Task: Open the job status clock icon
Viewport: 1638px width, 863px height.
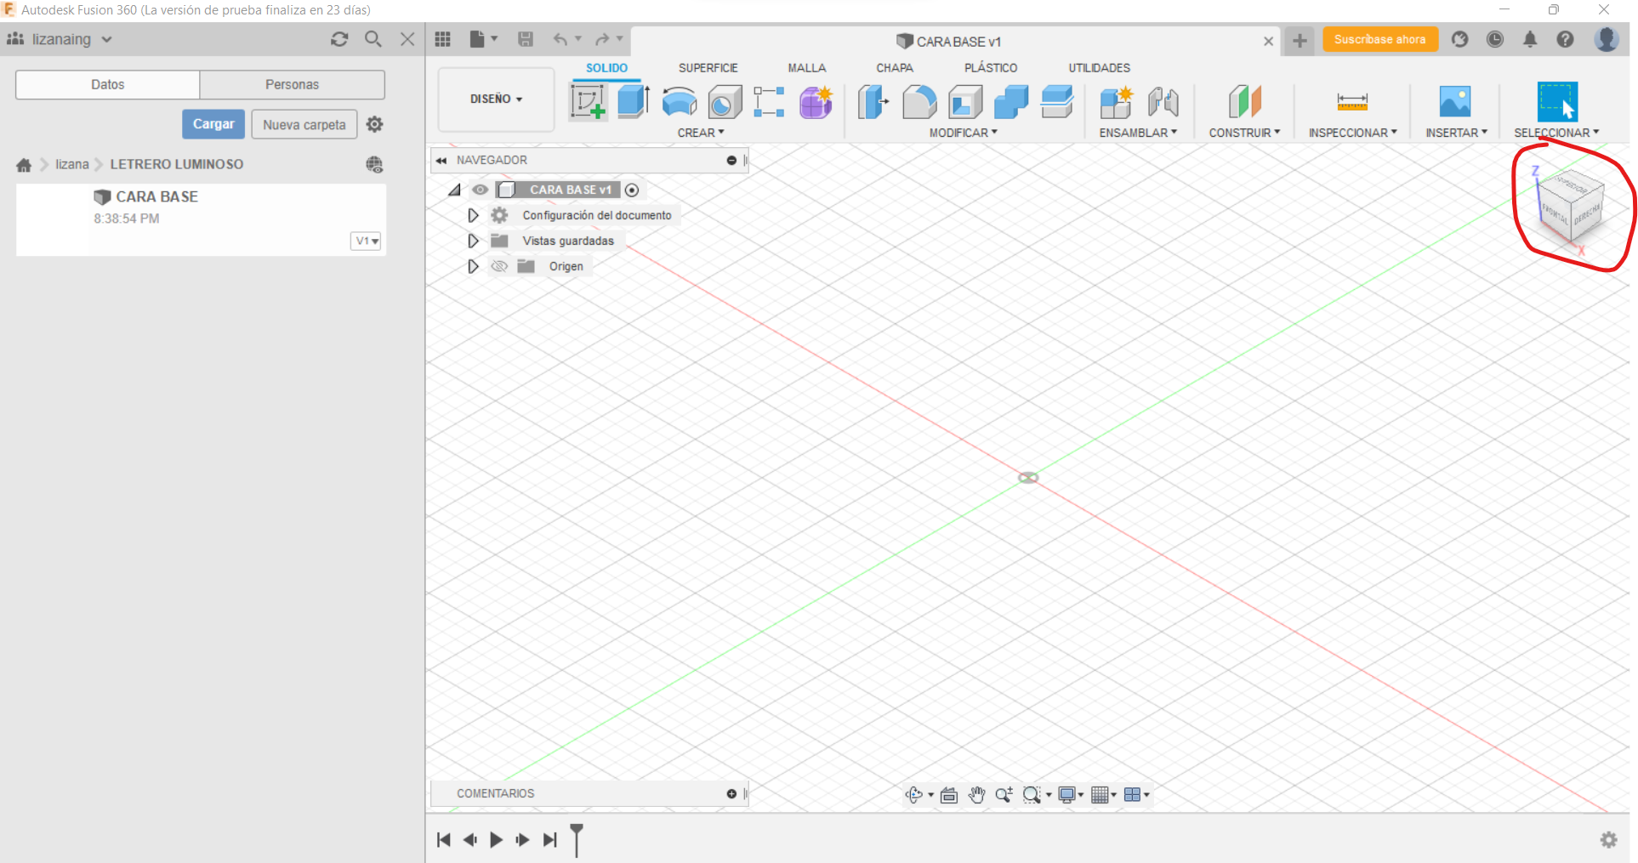Action: pyautogui.click(x=1495, y=39)
